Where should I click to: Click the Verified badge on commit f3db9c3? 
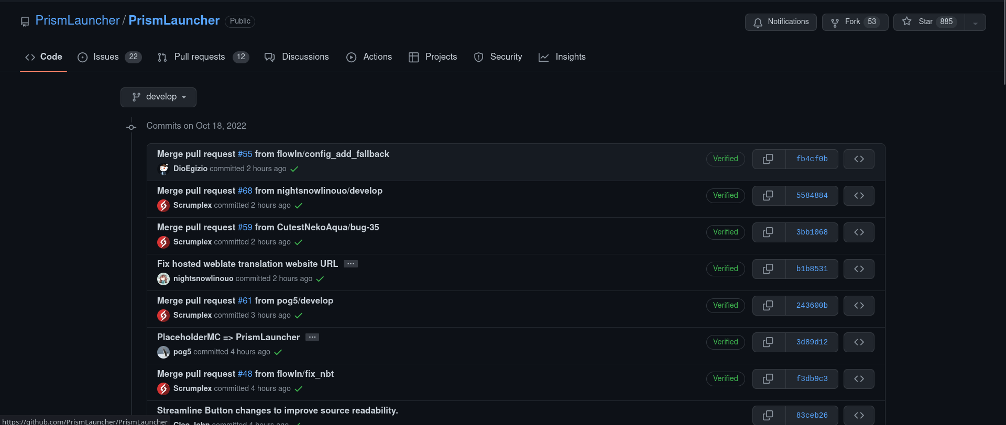726,378
